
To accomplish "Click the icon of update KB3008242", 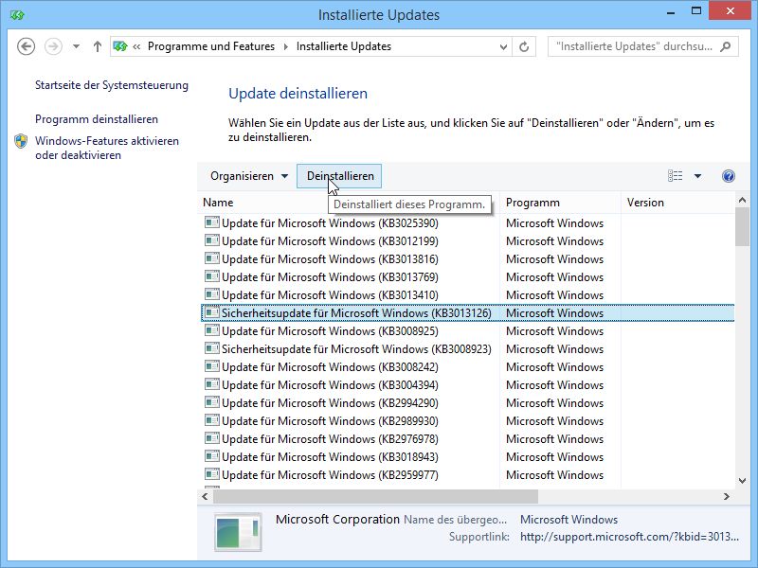I will click(x=211, y=366).
